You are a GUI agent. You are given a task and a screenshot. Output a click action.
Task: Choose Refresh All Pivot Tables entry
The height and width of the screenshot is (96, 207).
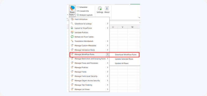coord(89,37)
